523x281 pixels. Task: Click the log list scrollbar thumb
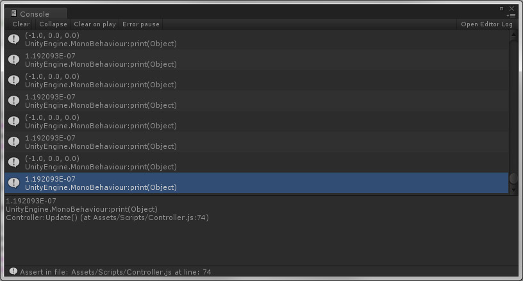point(513,178)
